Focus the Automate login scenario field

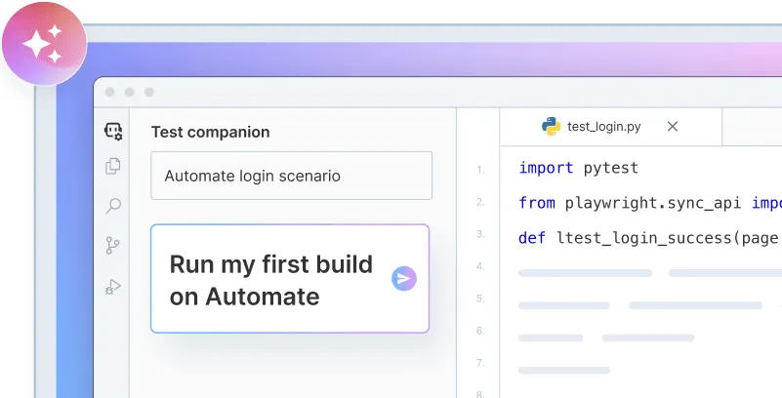291,176
